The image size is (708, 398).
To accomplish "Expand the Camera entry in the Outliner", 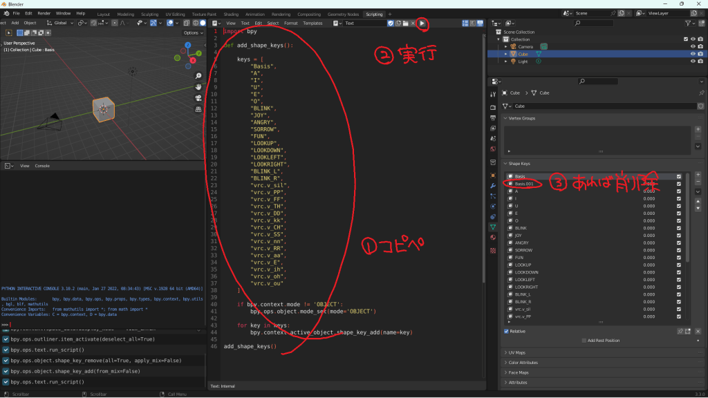I will point(505,46).
